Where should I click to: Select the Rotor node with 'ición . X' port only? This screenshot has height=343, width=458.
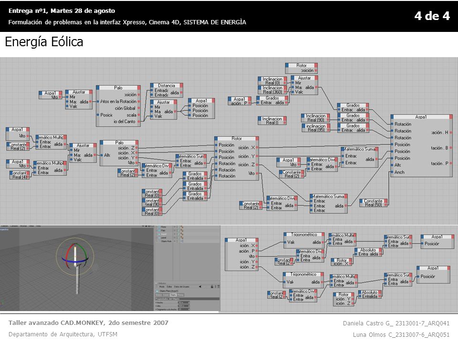342,262
